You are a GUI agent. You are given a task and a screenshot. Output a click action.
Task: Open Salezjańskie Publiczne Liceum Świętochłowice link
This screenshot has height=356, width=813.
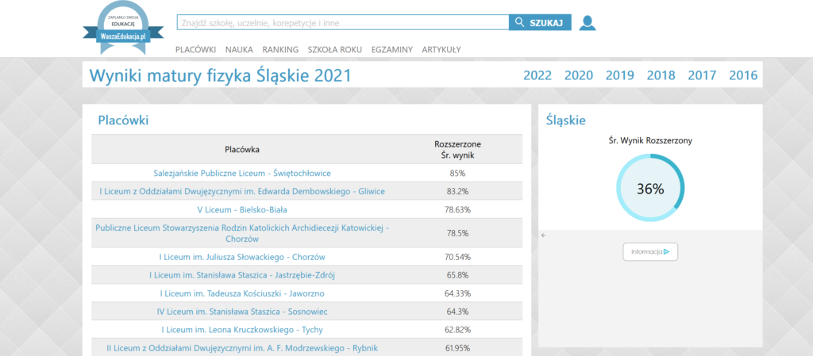[242, 173]
